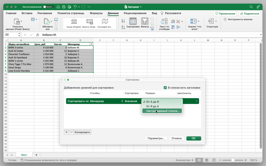Image resolution: width=266 pixels, height=166 pixels.
Task: Open Get Data (Power Query)
Action: pyautogui.click(x=18, y=24)
